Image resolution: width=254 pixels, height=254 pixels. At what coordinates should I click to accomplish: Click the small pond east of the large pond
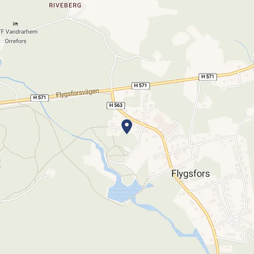(149, 186)
